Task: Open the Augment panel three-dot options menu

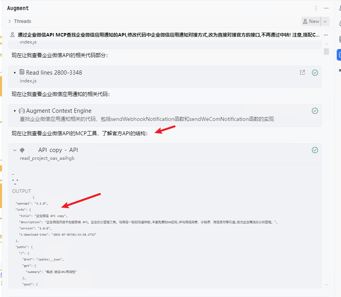Action: point(316,8)
